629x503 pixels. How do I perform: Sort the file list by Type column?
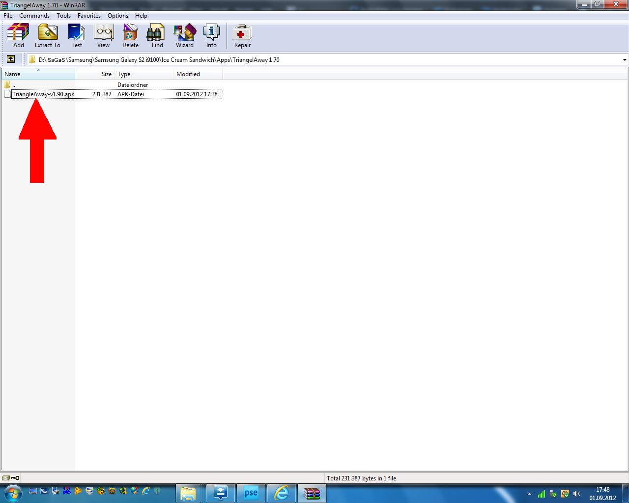pyautogui.click(x=144, y=74)
